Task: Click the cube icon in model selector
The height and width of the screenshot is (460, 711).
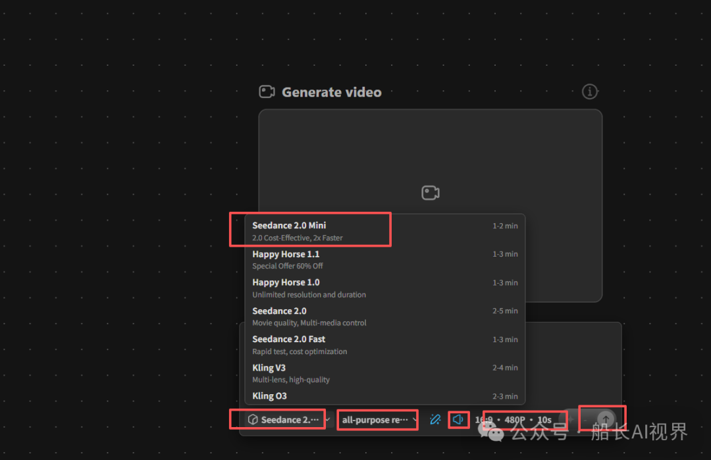Action: coord(253,420)
